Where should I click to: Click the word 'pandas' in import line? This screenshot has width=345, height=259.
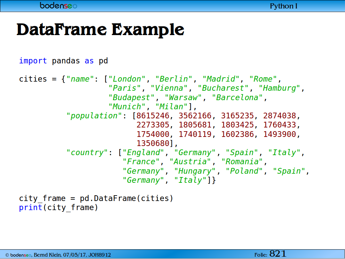tap(66, 61)
